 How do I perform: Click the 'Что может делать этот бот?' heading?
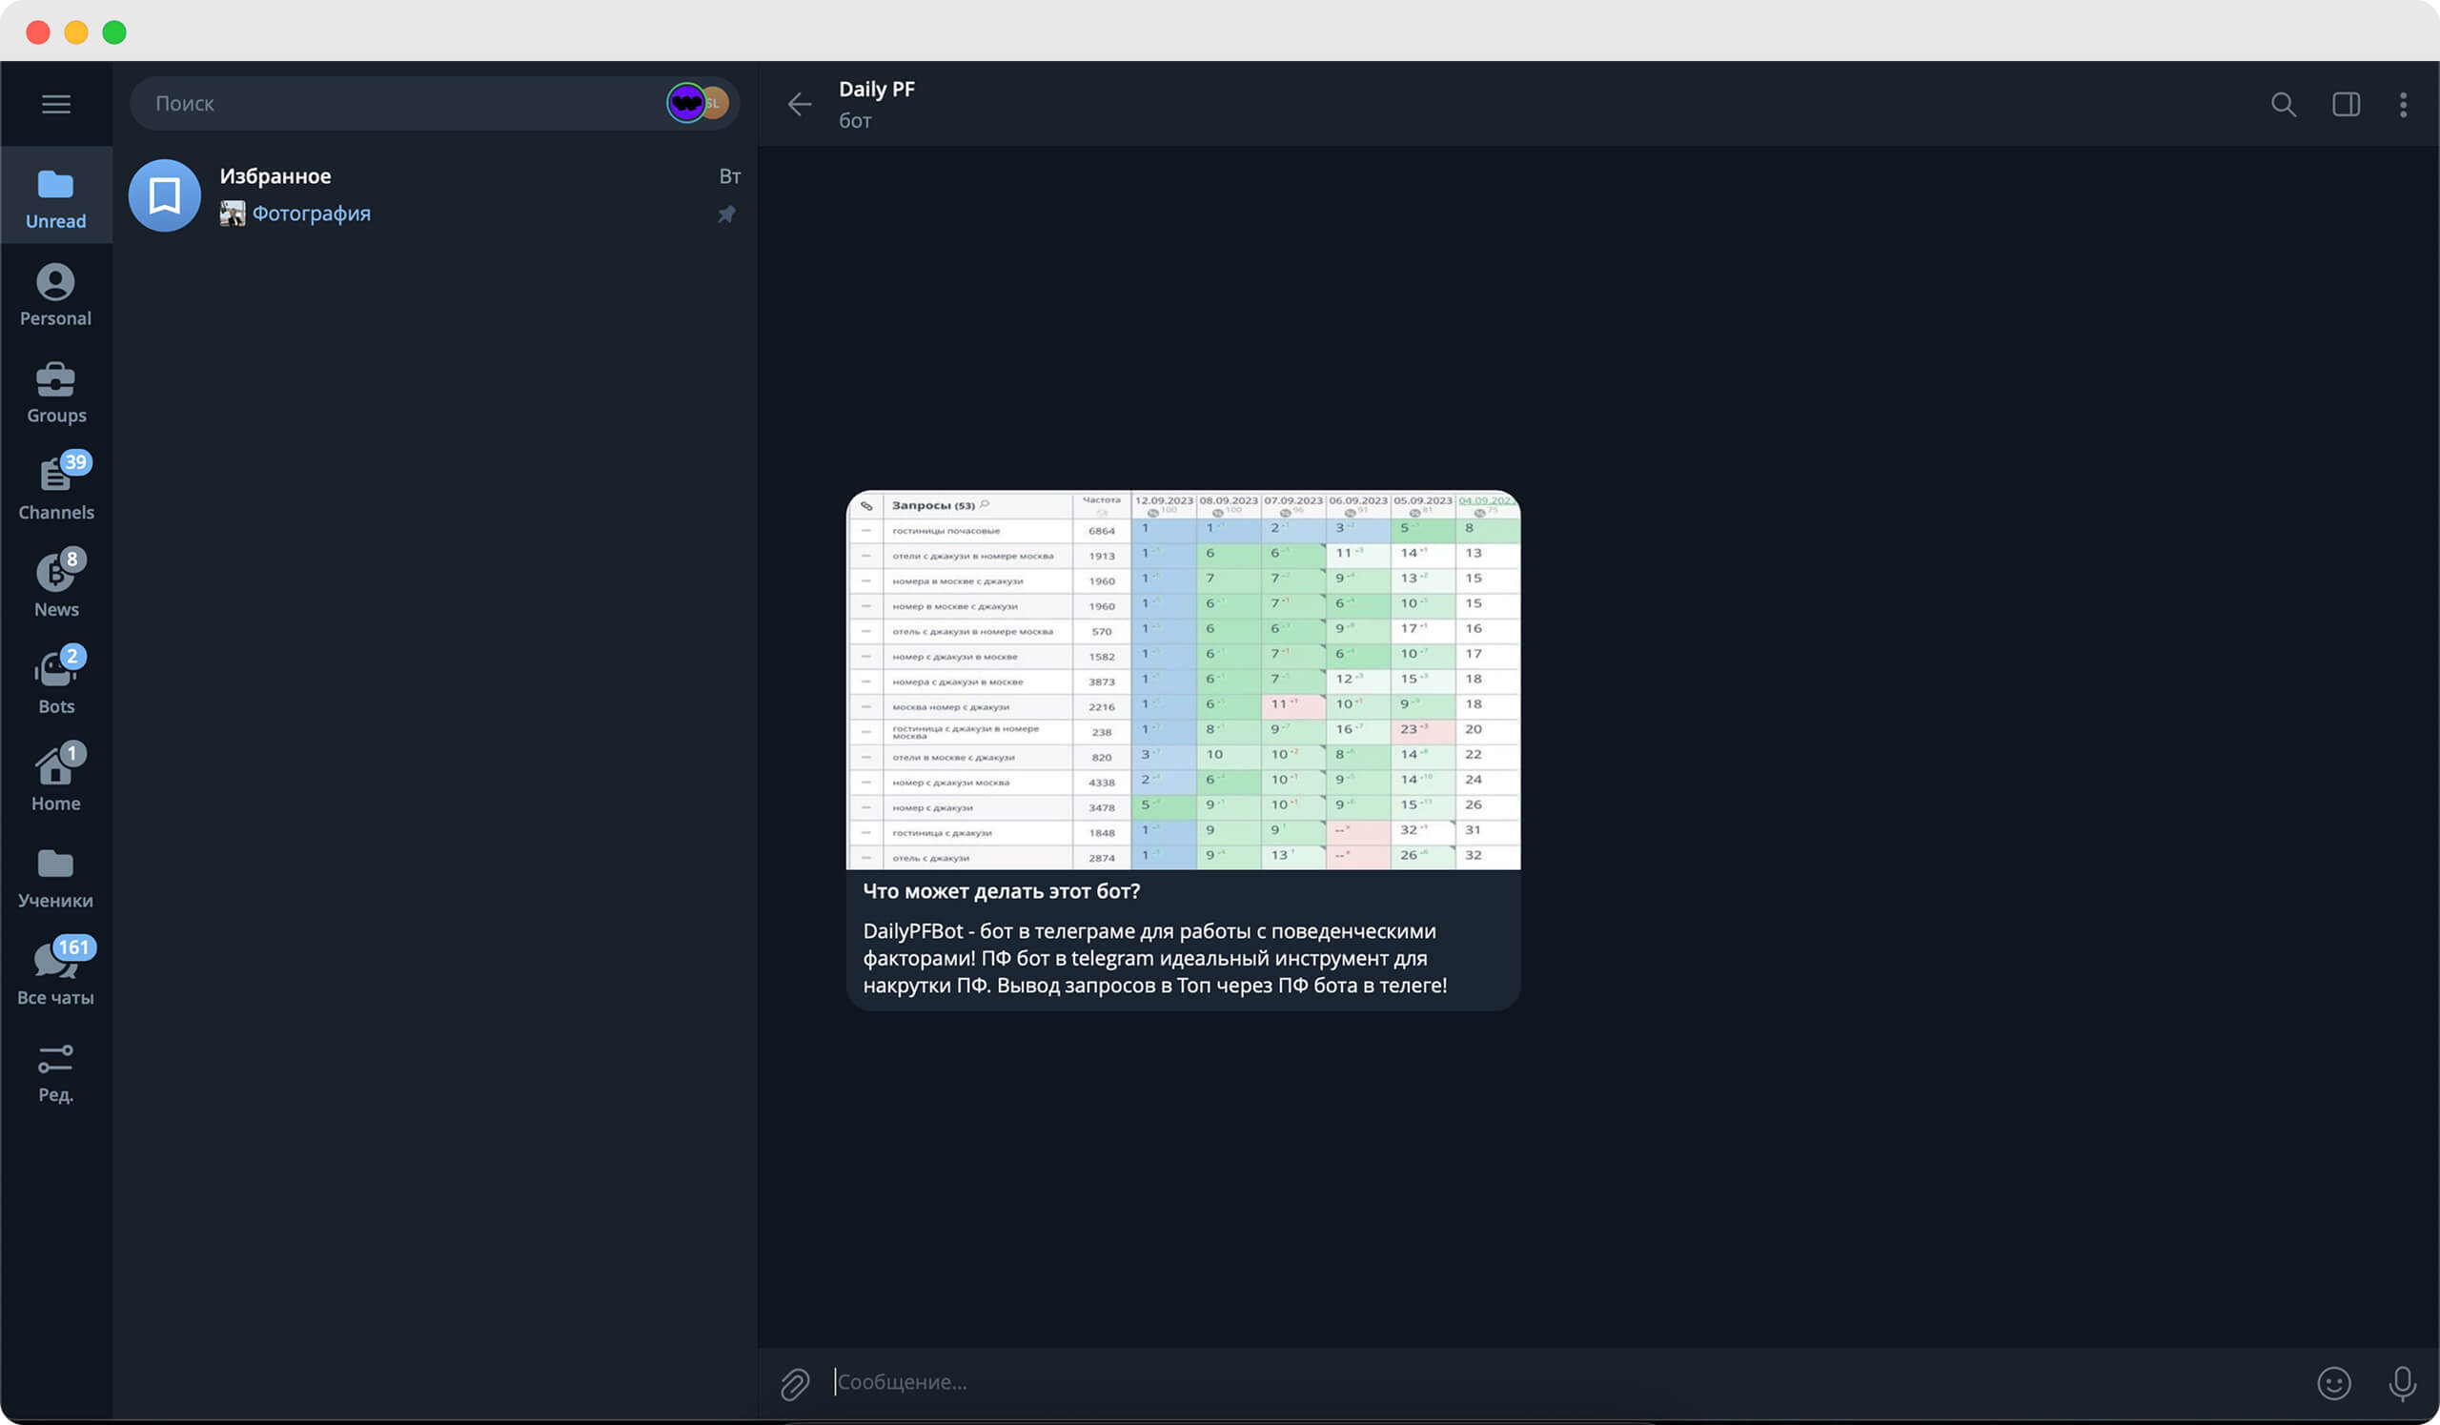(x=1001, y=890)
